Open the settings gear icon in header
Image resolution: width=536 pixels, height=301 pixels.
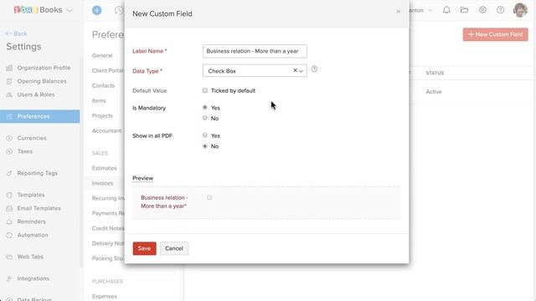click(482, 10)
